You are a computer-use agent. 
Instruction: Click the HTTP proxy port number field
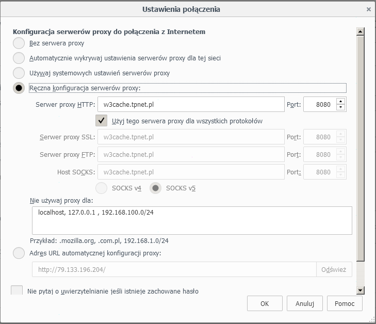coord(319,104)
